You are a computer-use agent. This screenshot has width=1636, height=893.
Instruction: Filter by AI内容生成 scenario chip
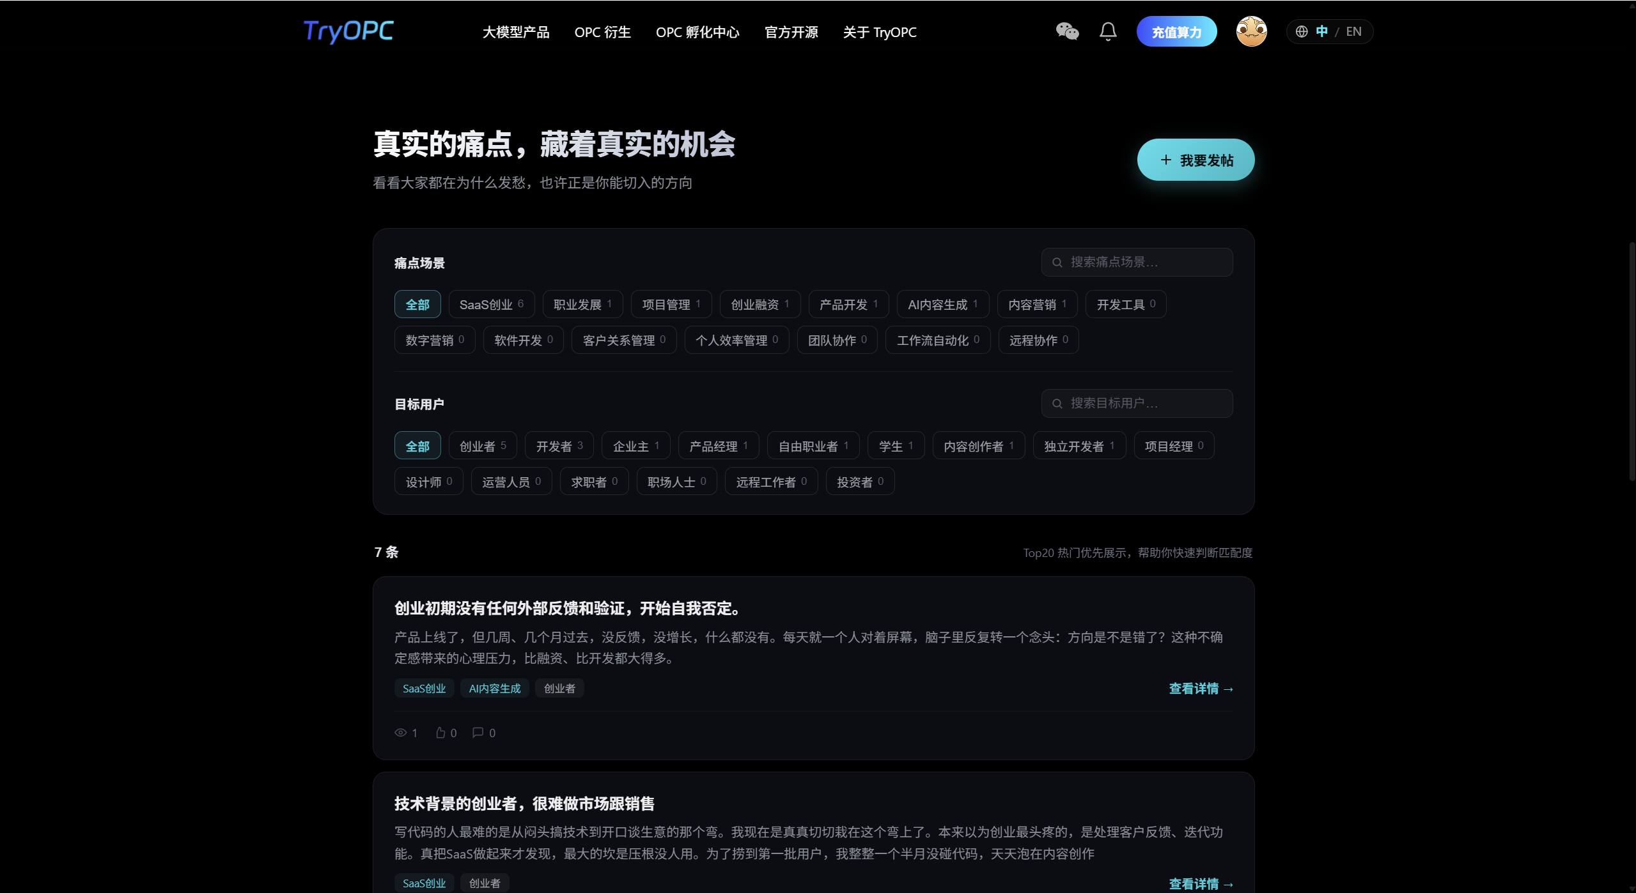(943, 304)
